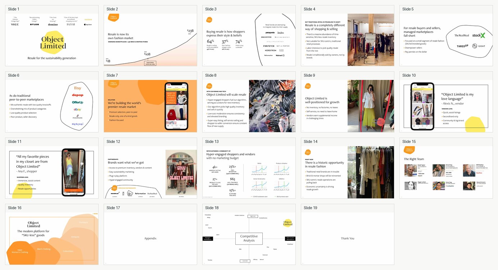
Task: Open Slide 11 shopper quote thumbnail
Action: [52, 172]
